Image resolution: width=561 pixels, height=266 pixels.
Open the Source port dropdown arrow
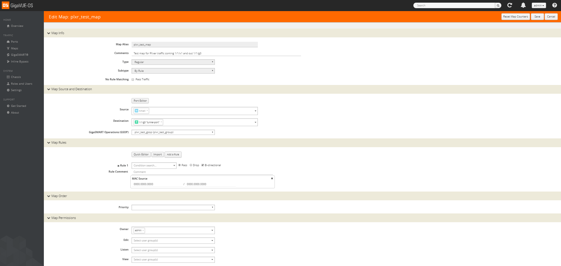click(255, 111)
